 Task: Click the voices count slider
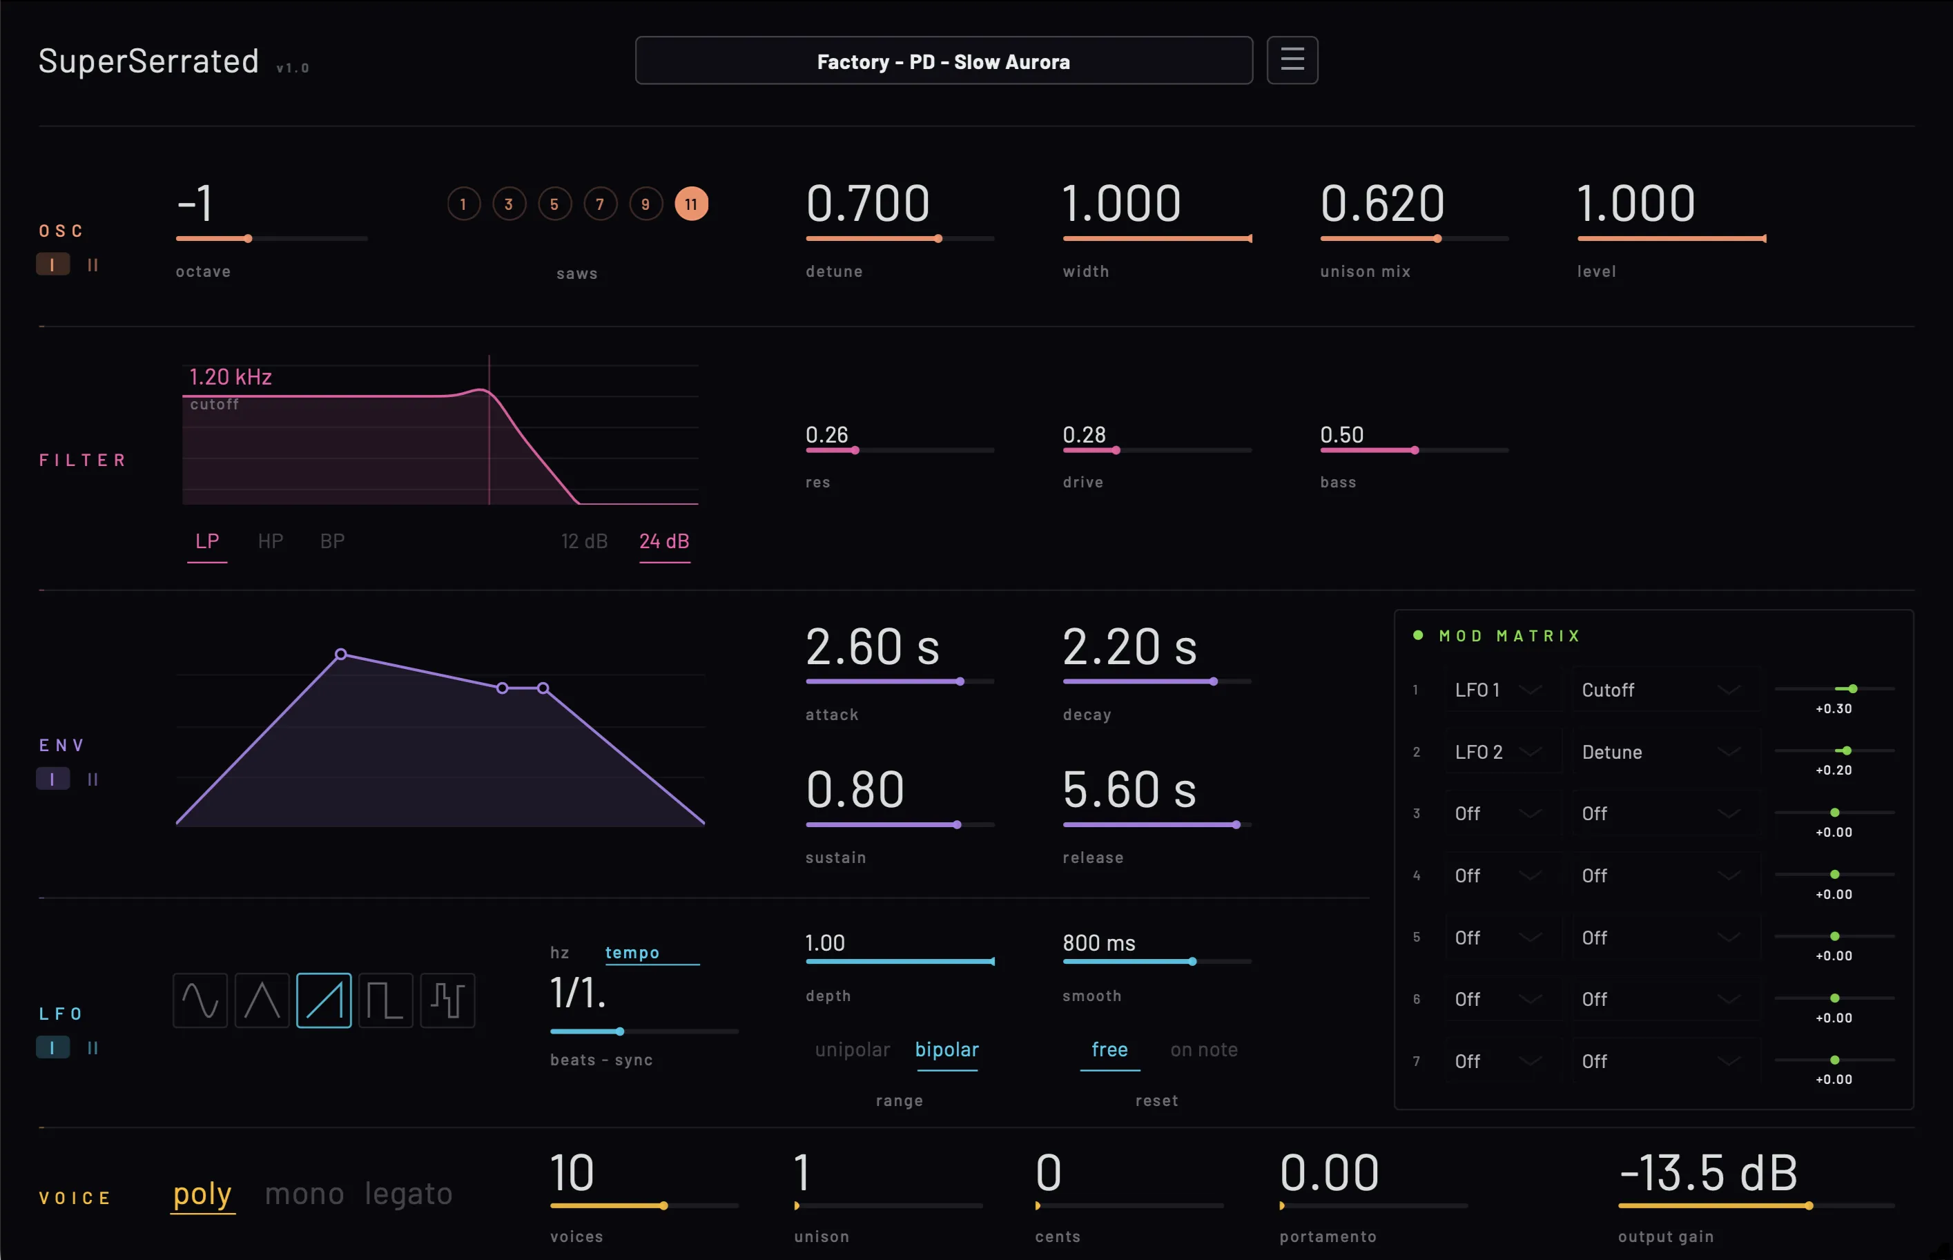[x=644, y=1205]
